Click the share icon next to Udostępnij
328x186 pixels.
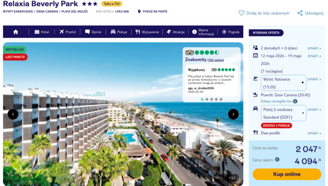click(x=300, y=13)
